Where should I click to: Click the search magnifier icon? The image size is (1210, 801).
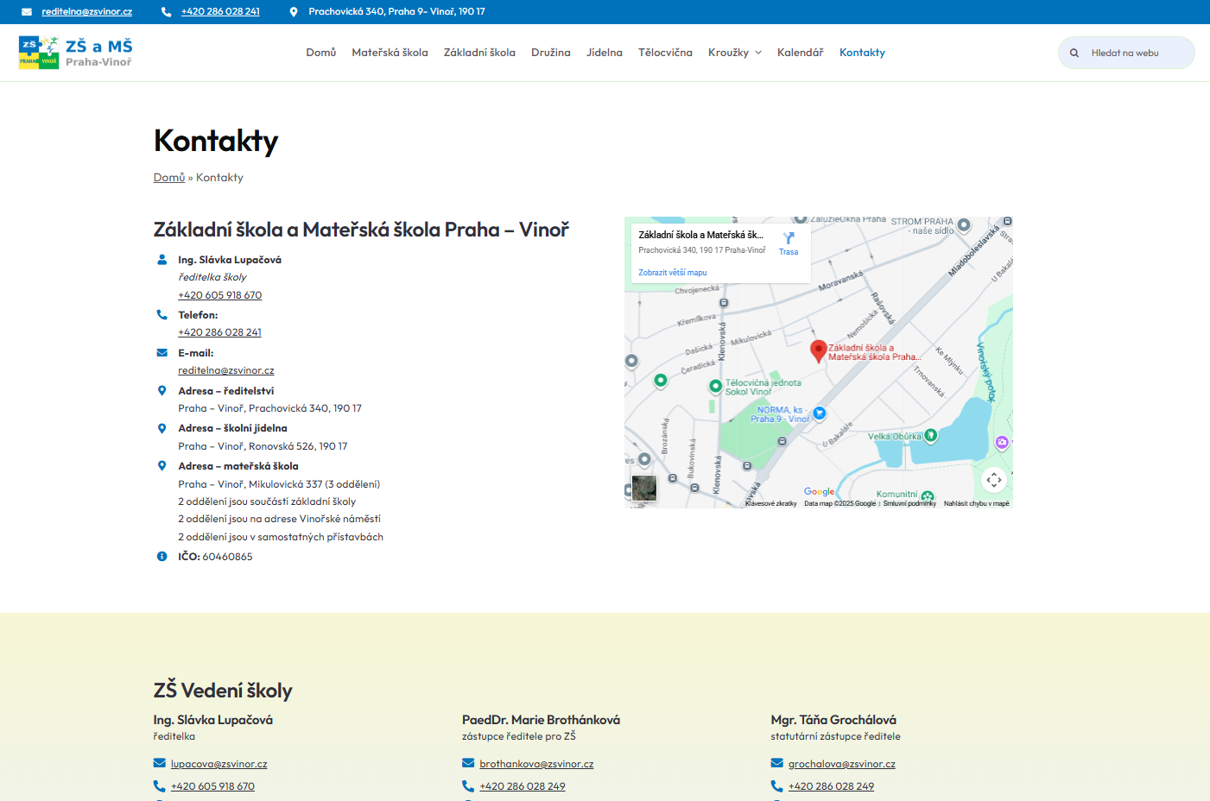(x=1074, y=53)
